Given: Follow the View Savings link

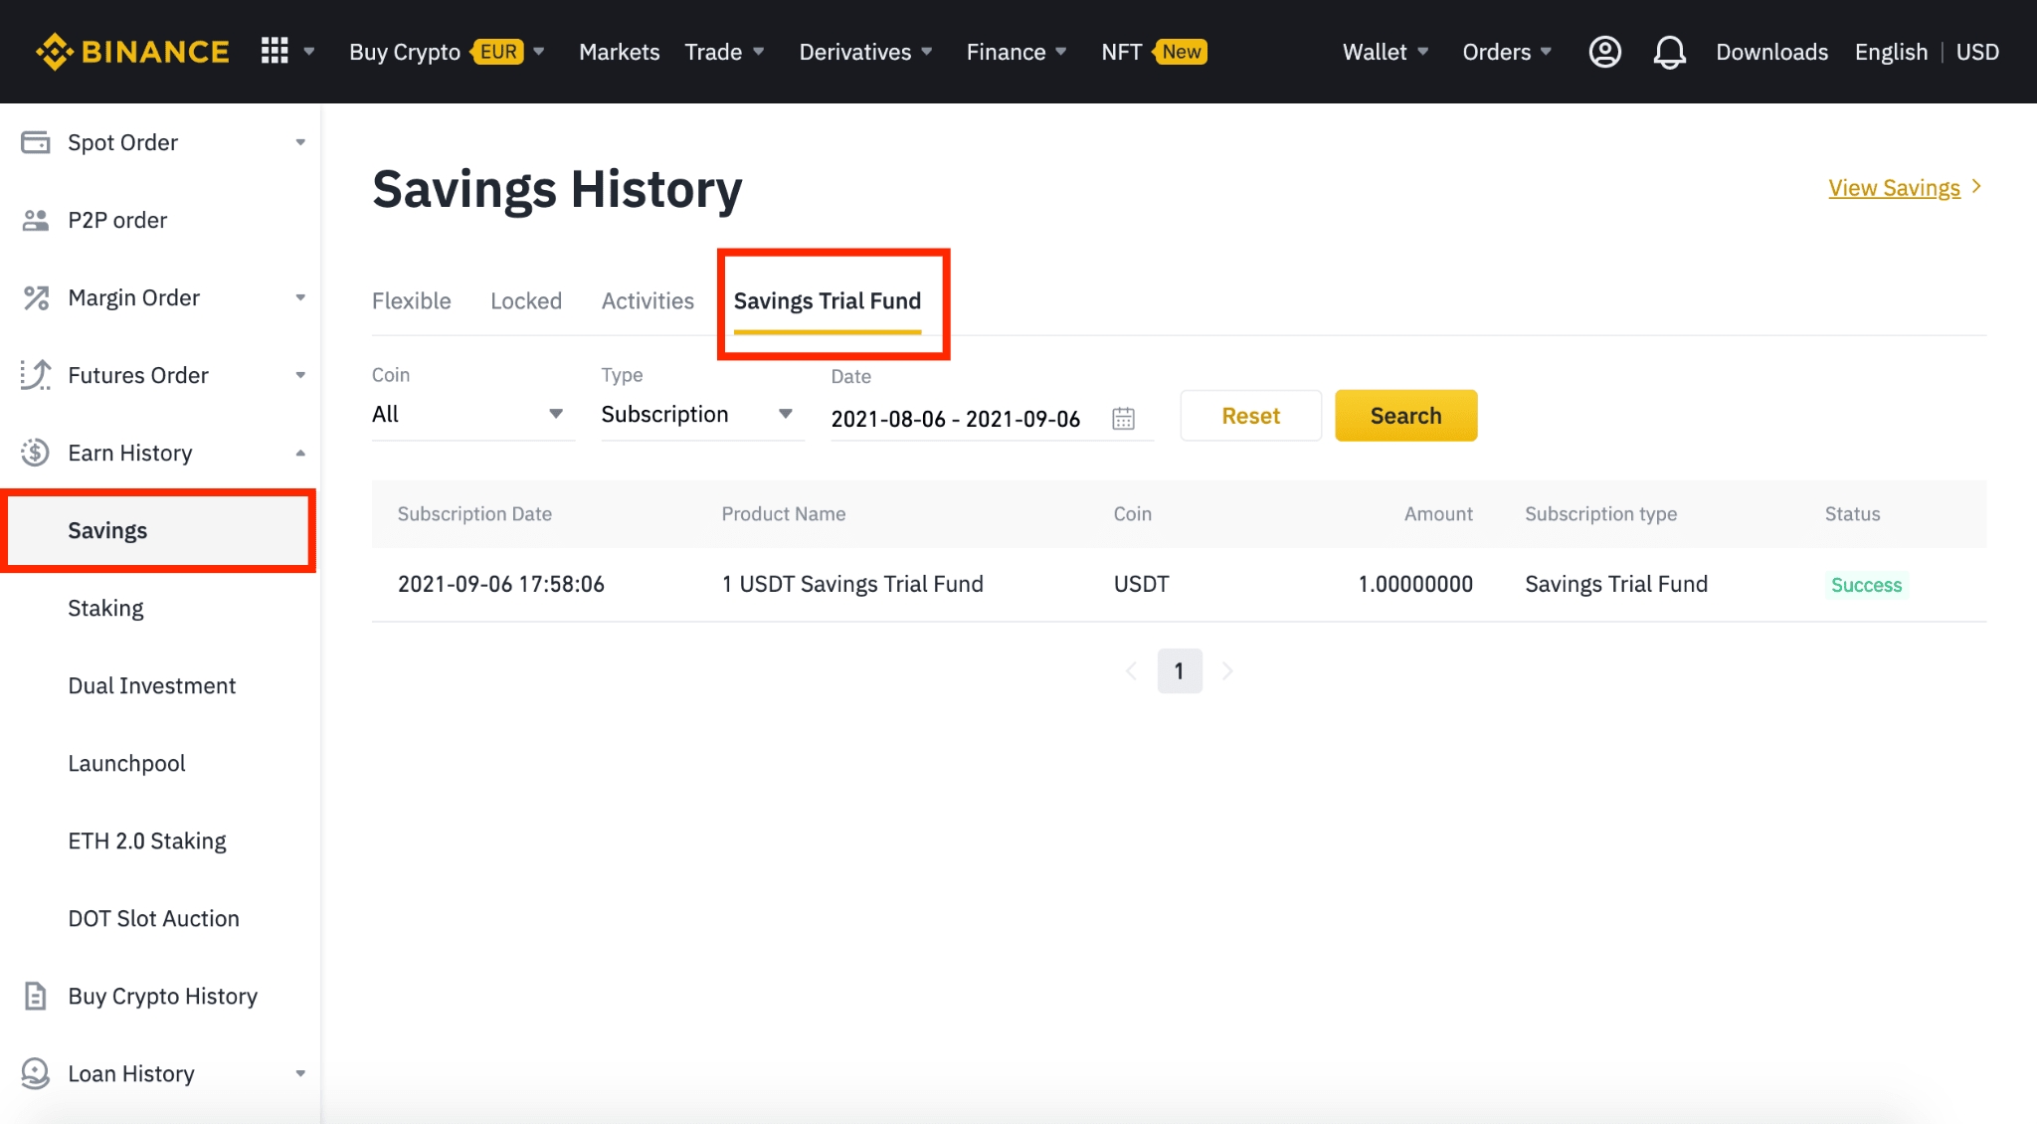Looking at the screenshot, I should tap(1894, 188).
